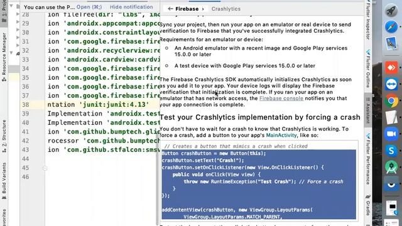Open the Firebase console link
This screenshot has width=402, height=226.
(x=281, y=99)
